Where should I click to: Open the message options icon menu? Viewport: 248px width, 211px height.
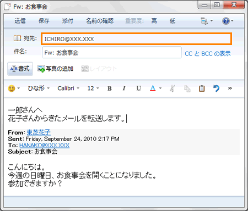pos(204,21)
